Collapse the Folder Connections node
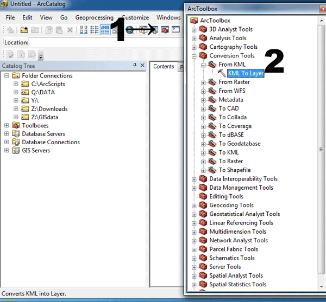This screenshot has height=302, width=326. [7, 75]
